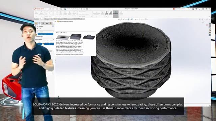Toggle Shaded Sketch Contours
Viewport: 216px width, 121px height.
pos(121,14)
